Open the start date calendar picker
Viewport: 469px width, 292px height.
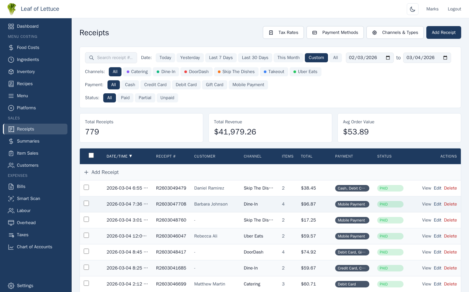tap(388, 58)
